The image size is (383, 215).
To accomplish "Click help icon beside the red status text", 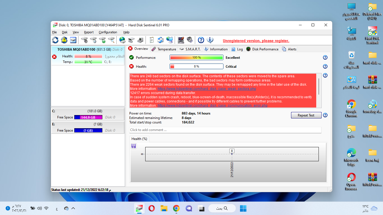I will [x=325, y=75].
